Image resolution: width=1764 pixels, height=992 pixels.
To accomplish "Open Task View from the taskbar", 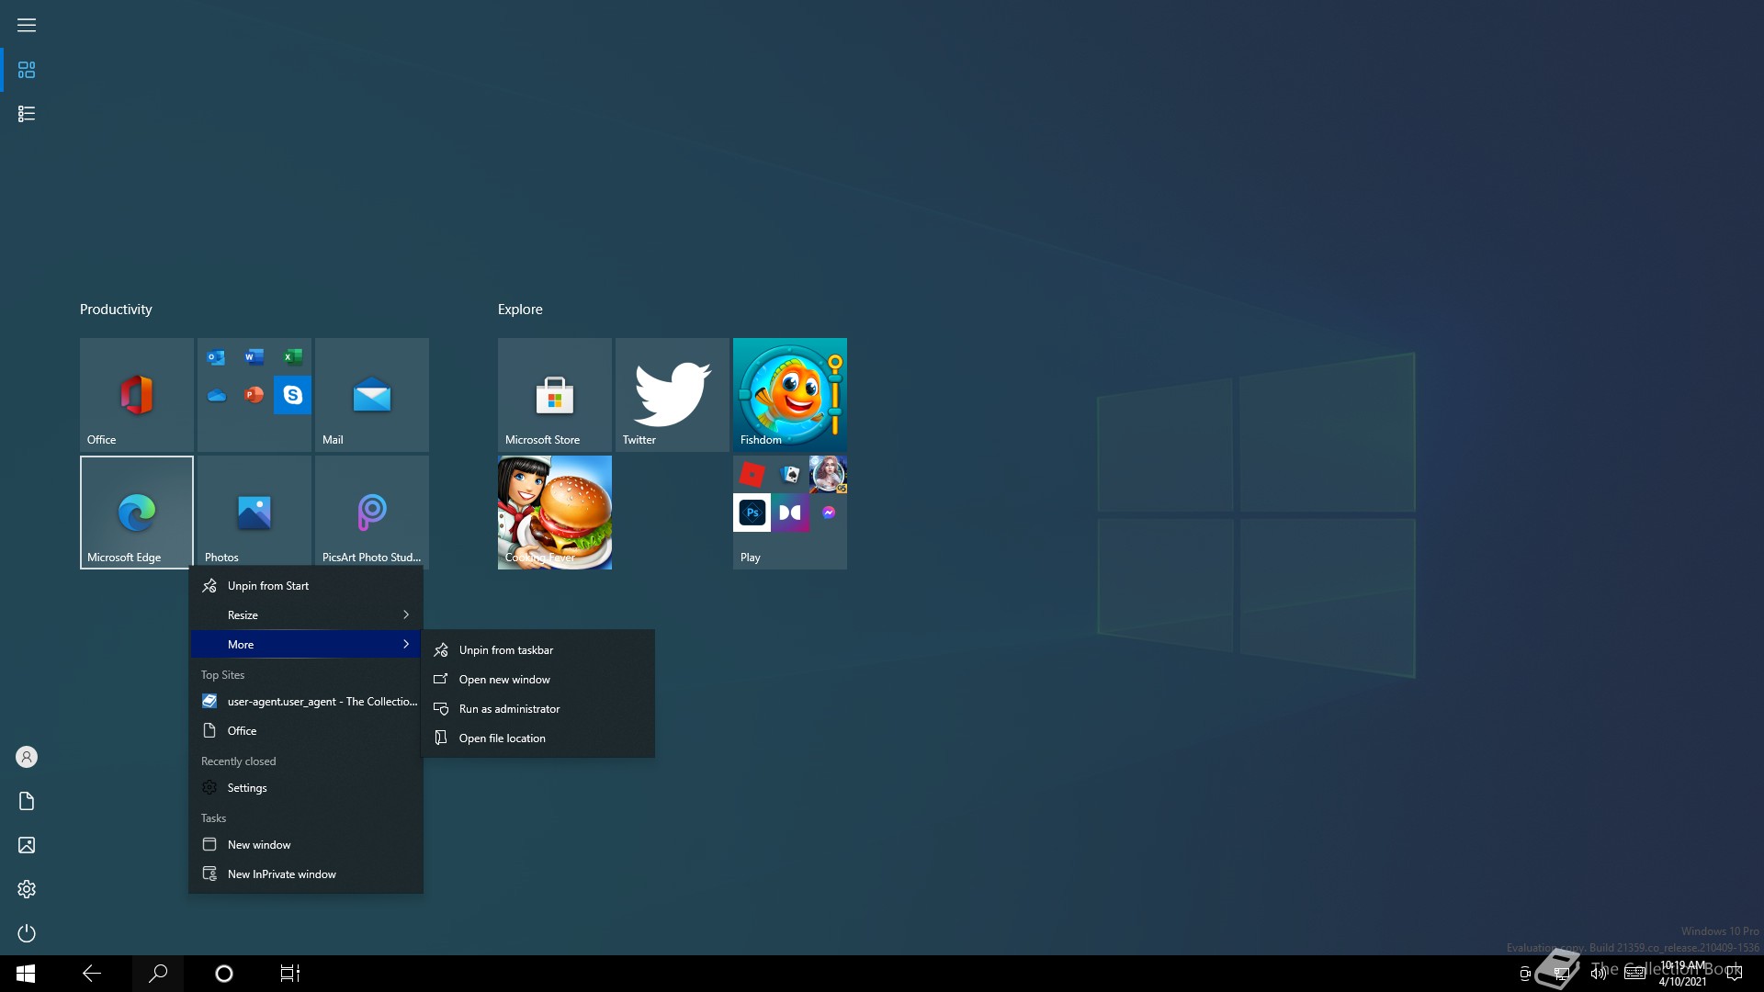I will pos(290,974).
